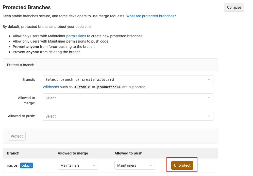Image resolution: width=253 pixels, height=176 pixels.
Task: Follow the Maintainer permissions link
Action: pos(76,36)
